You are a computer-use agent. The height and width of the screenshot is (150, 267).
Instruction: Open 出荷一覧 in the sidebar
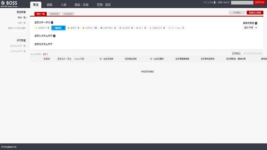22,23
